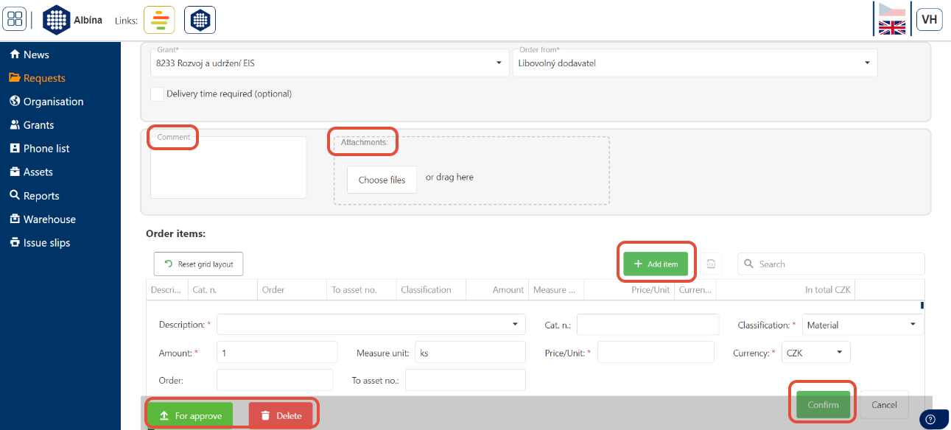
Task: Click the Issue slips printer icon
Action: (x=15, y=242)
